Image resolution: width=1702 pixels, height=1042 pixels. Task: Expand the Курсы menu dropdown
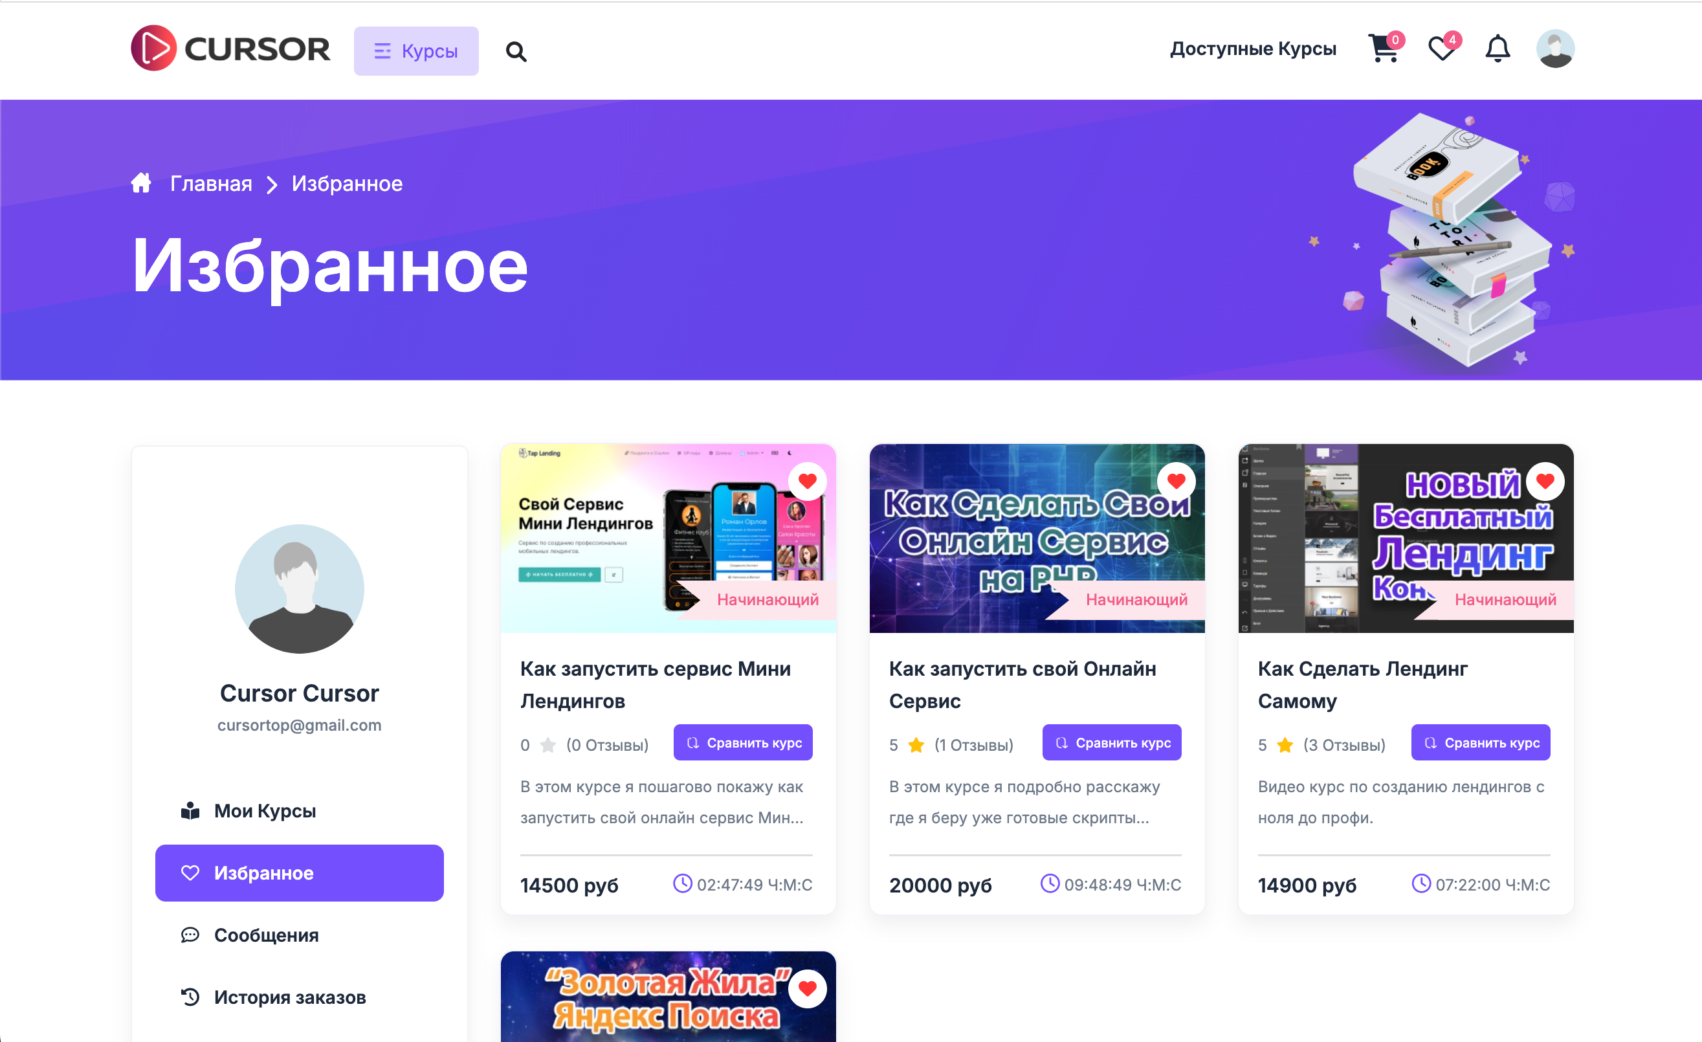click(416, 51)
